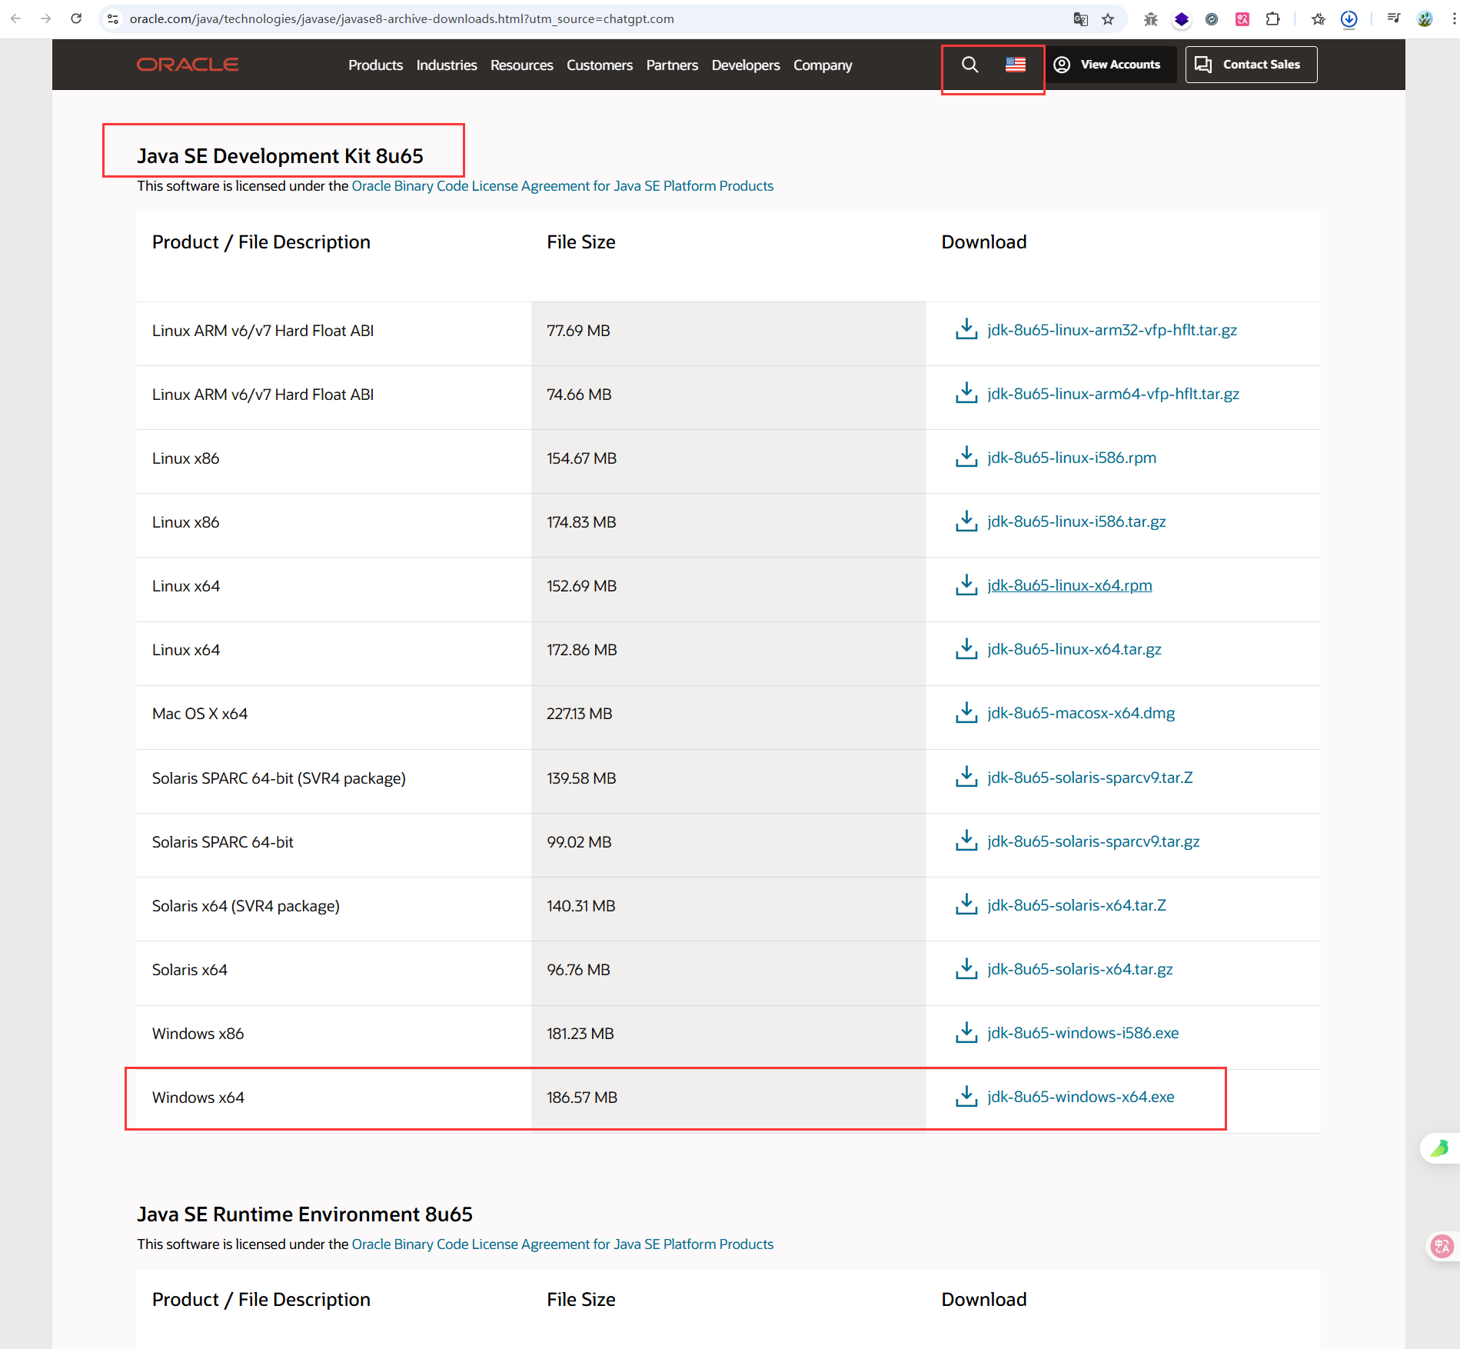Click the Solaris x64 (SVR4 package) text

[246, 906]
